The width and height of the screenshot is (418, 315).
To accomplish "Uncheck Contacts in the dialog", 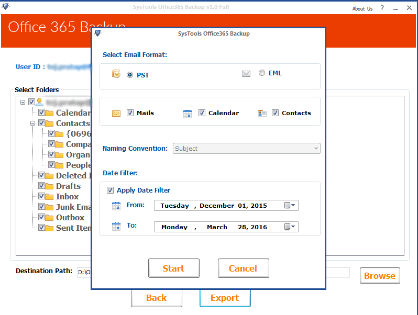I will point(276,113).
